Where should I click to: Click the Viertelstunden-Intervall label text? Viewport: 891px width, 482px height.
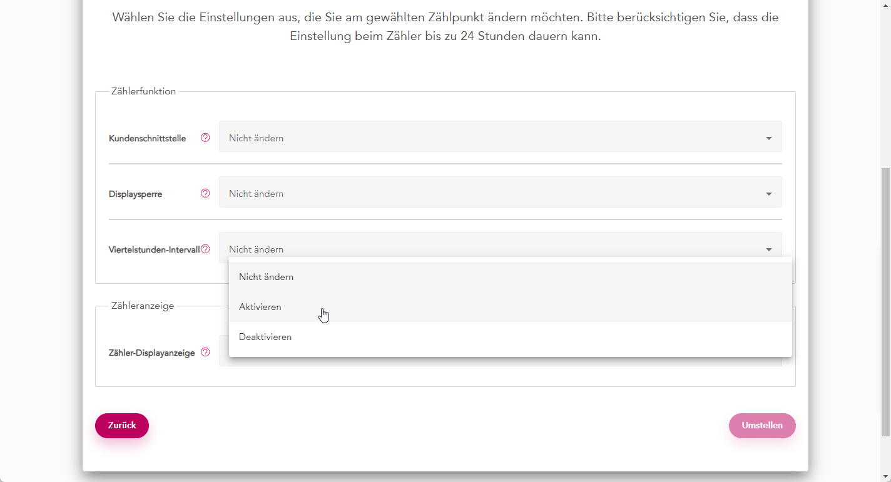pyautogui.click(x=154, y=250)
